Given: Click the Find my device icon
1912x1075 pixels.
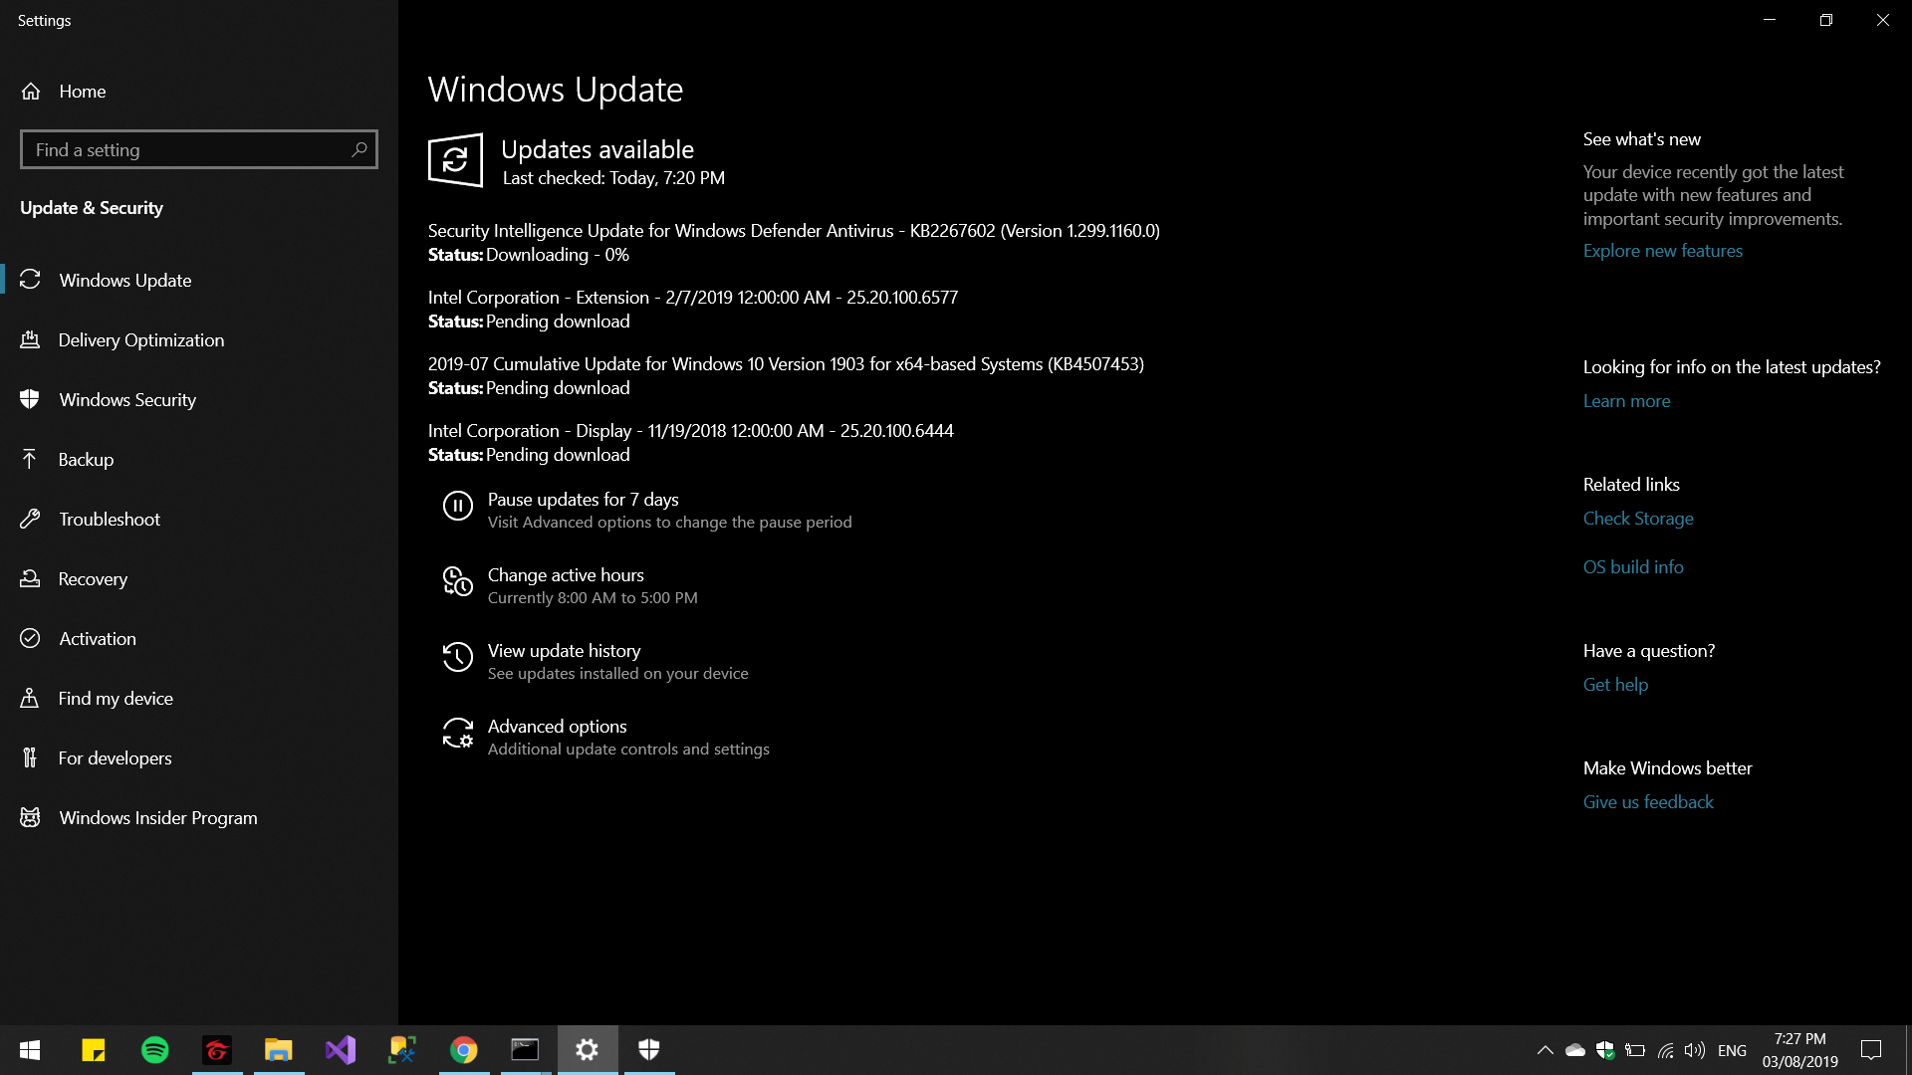Looking at the screenshot, I should point(30,698).
